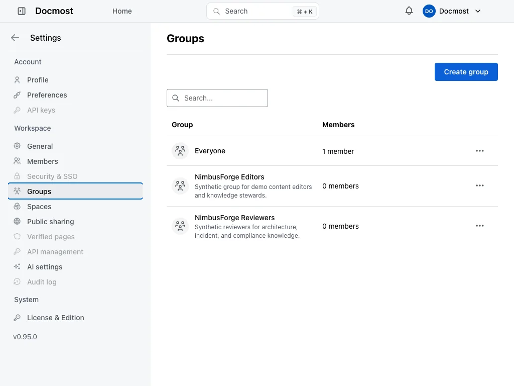Open the three-dot menu for NimbusForge Reviewers
The width and height of the screenshot is (514, 386).
tap(479, 226)
